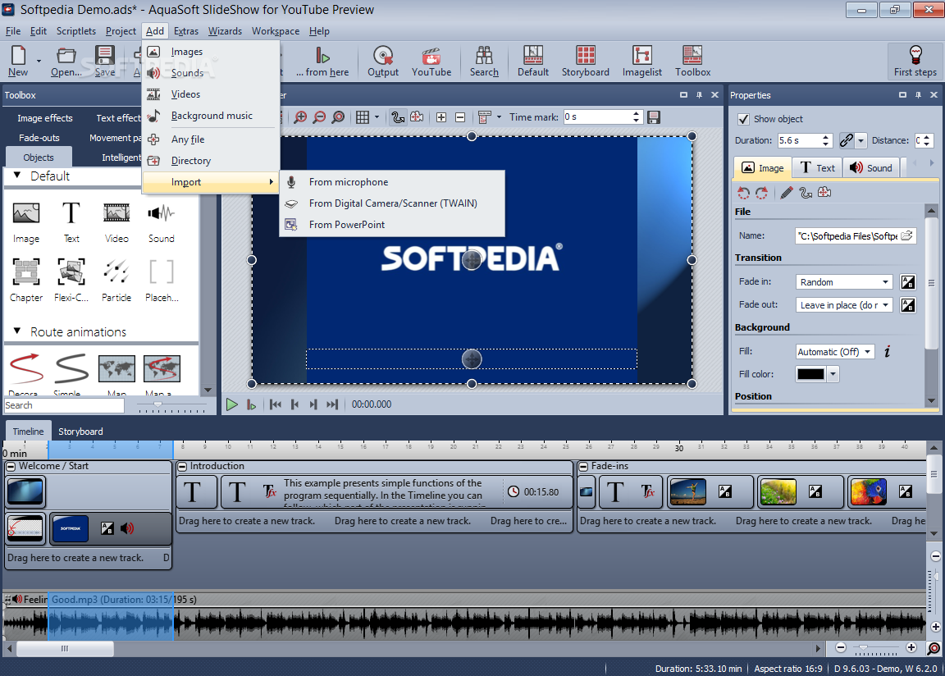Screen dimensions: 945x676
Task: Click the black Fill color swatch
Action: [x=810, y=374]
